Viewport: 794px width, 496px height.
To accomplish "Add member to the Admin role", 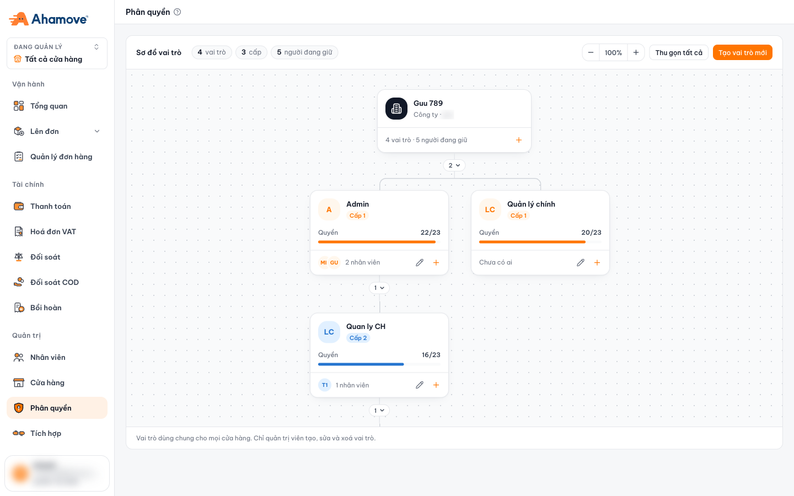I will point(436,262).
